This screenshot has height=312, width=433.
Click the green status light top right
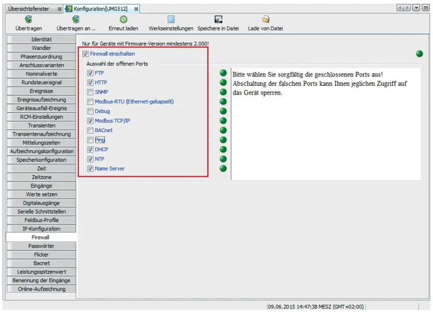(419, 53)
